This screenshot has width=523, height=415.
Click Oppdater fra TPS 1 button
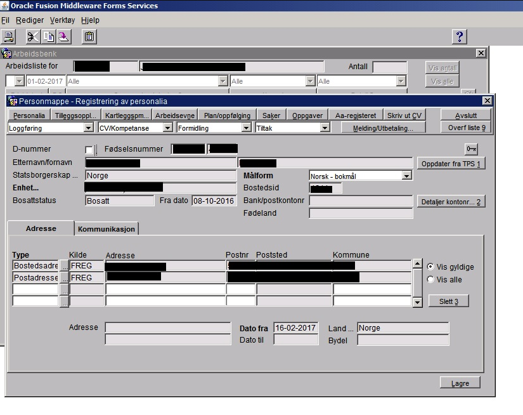(x=451, y=164)
